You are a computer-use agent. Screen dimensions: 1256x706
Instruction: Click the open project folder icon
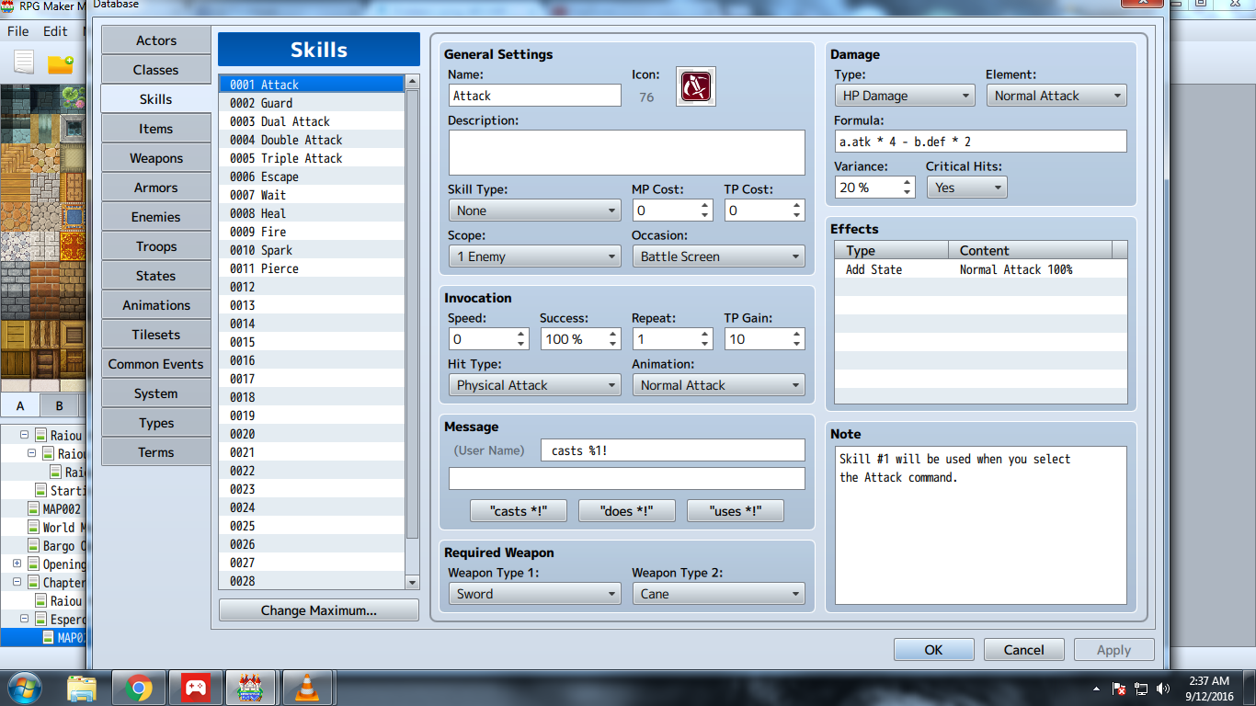tap(61, 63)
